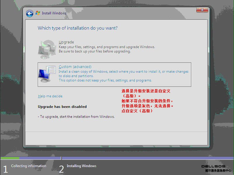Viewport: 234px width, 175px height.
Task: Open the Help me decide link
Action: (x=50, y=96)
